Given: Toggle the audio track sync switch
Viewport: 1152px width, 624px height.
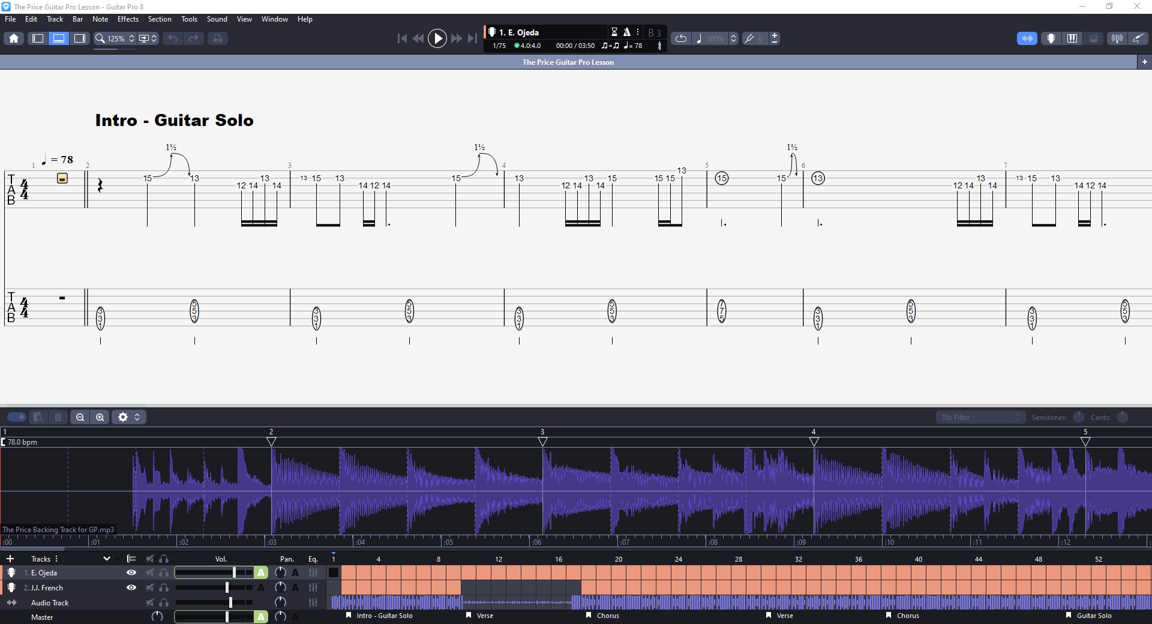Looking at the screenshot, I should 17,417.
